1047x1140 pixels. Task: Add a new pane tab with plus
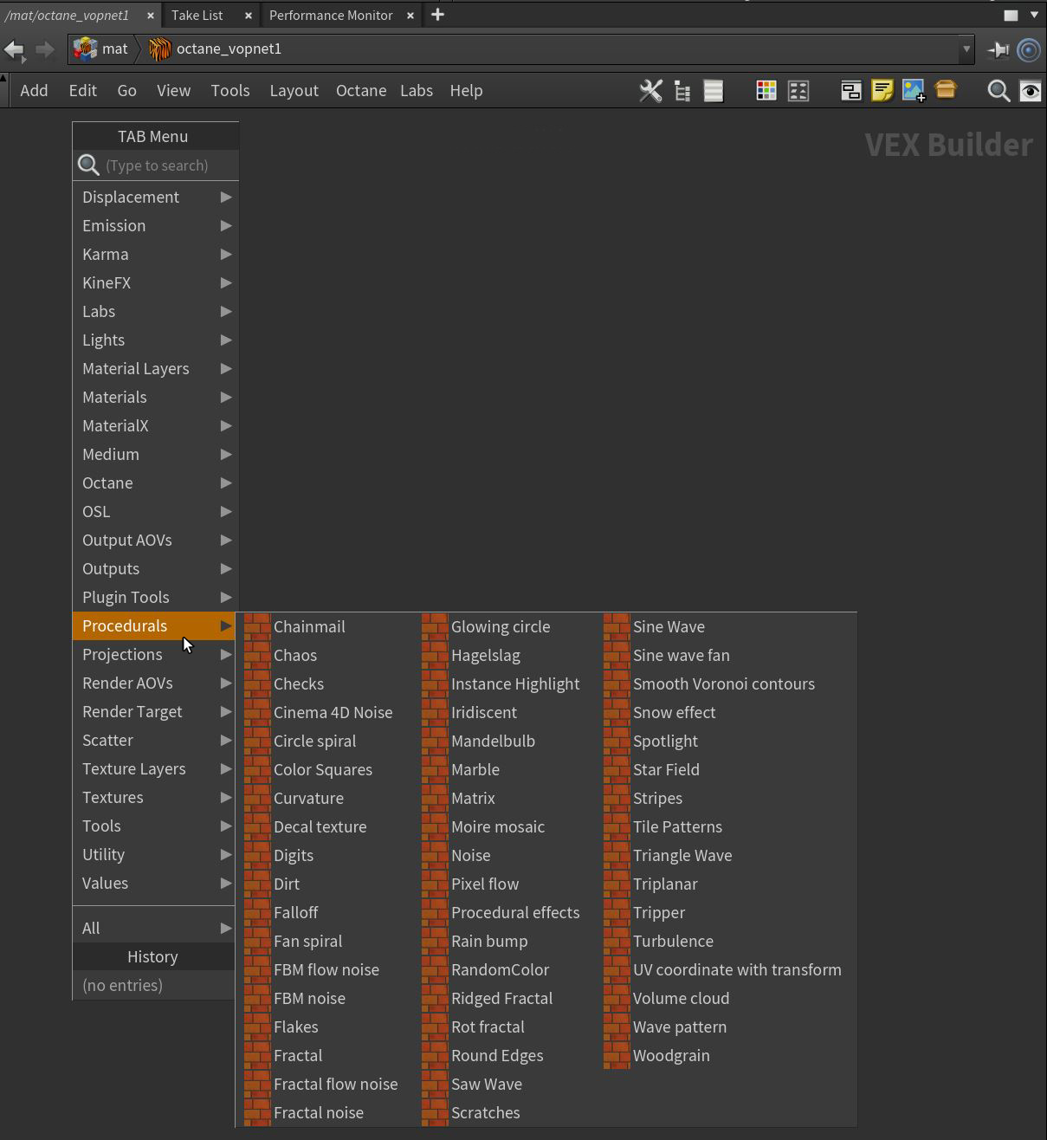437,15
